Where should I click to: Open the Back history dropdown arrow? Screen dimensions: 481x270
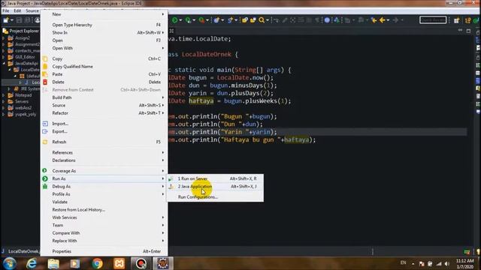coord(388,20)
